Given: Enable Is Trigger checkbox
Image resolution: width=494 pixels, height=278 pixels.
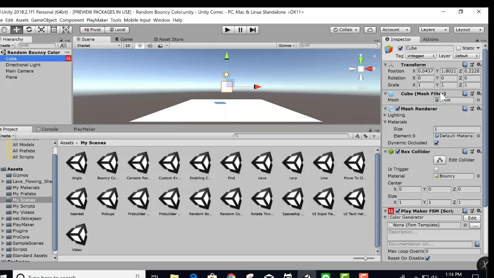Looking at the screenshot, I should click(436, 169).
